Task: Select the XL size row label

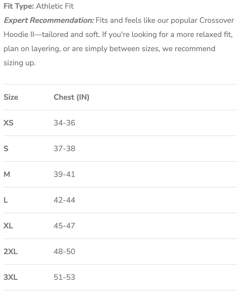Action: [8, 226]
